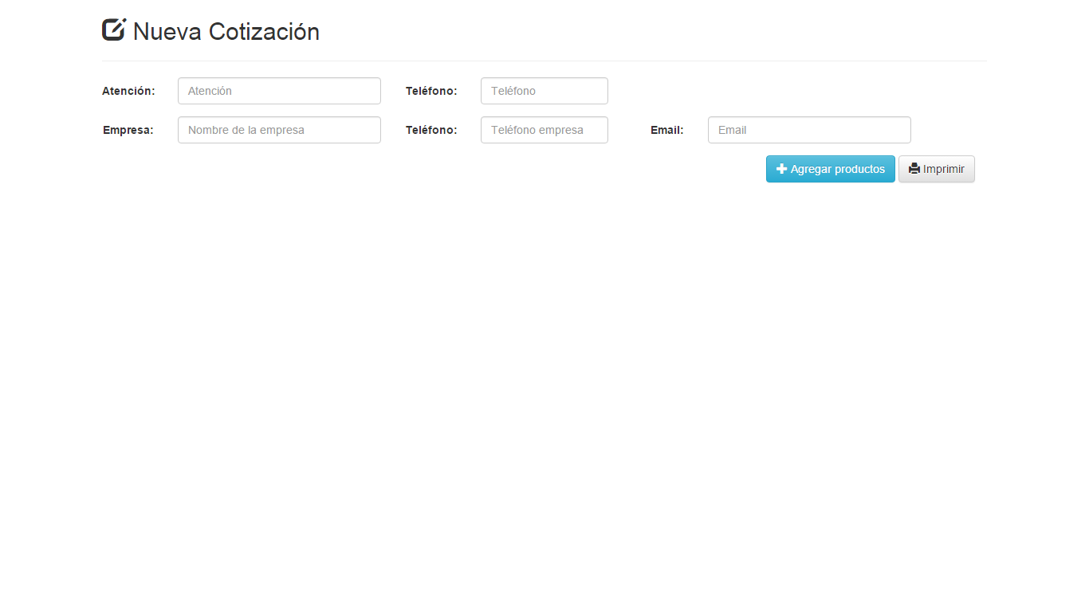Click the blue Agregar productos button text

(x=836, y=169)
